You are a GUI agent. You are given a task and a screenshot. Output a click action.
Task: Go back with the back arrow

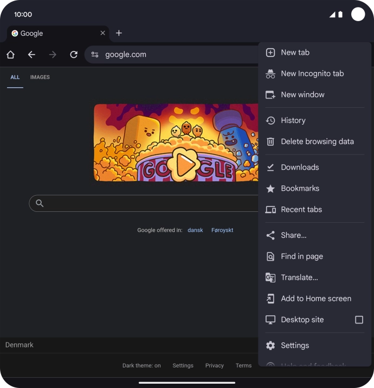tap(31, 54)
